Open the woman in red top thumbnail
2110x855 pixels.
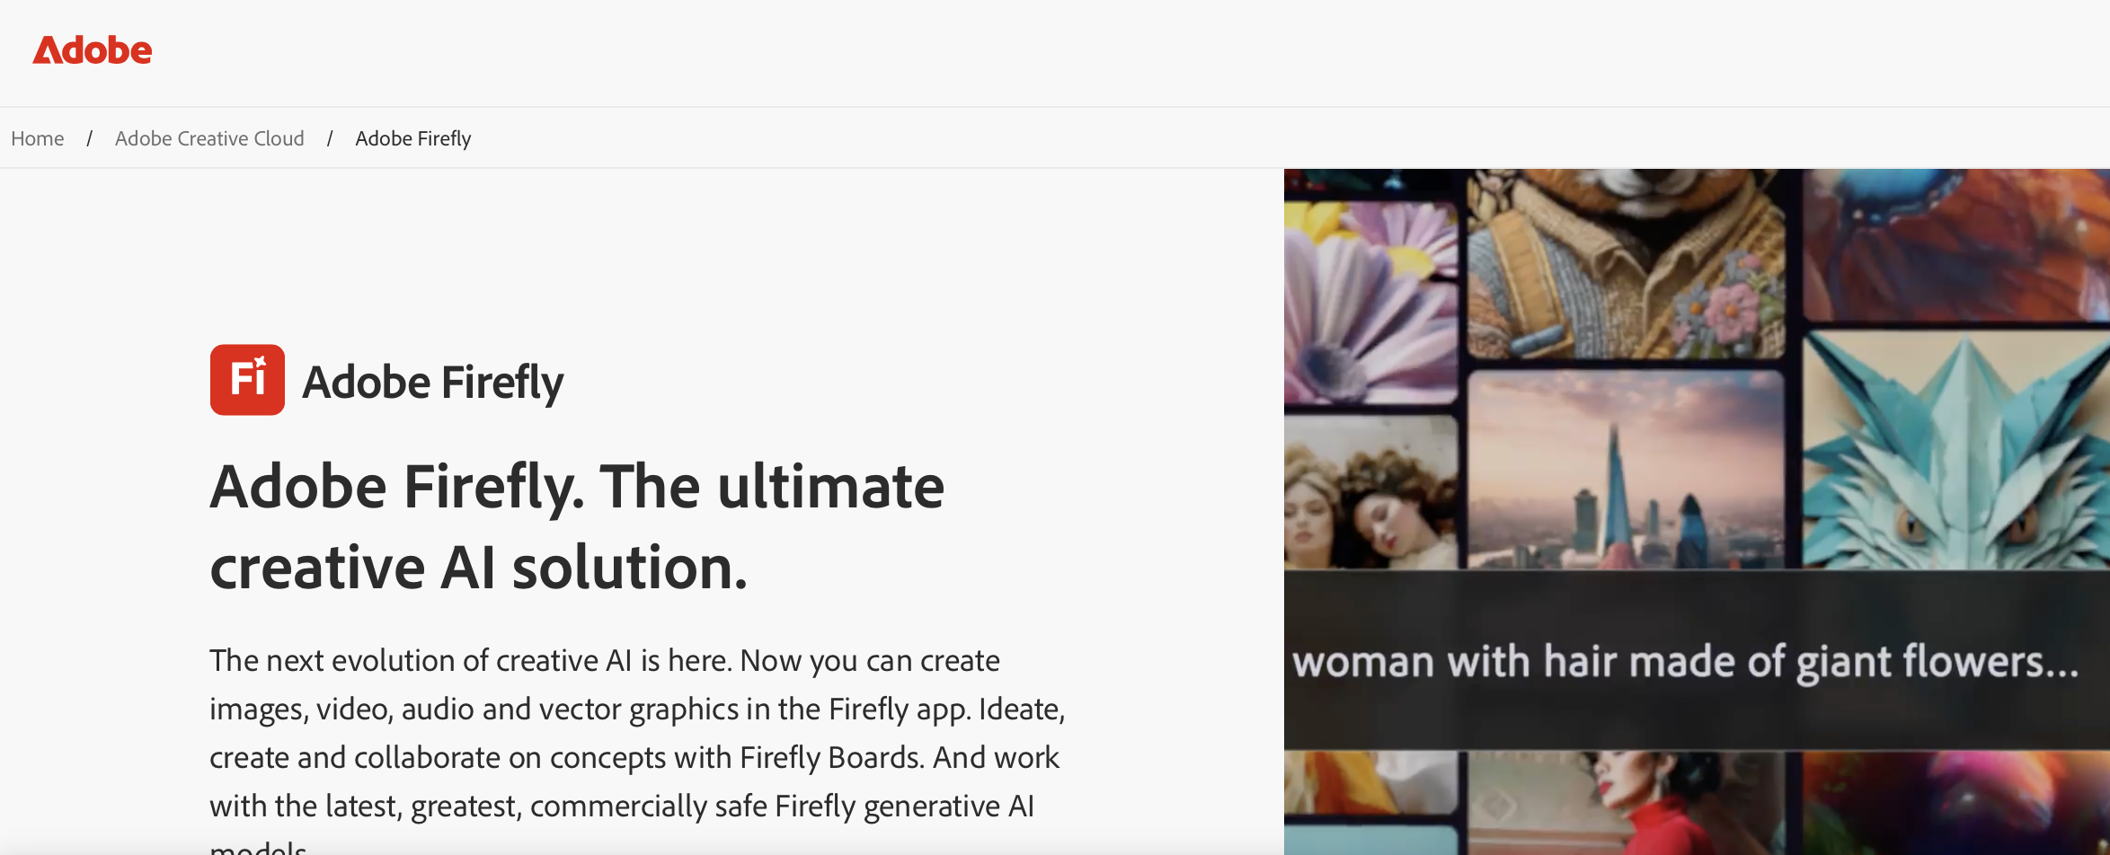pyautogui.click(x=1626, y=803)
